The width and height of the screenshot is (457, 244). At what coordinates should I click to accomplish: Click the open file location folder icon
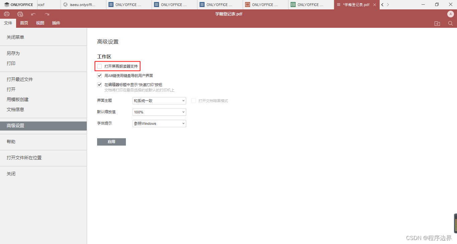tap(437, 23)
